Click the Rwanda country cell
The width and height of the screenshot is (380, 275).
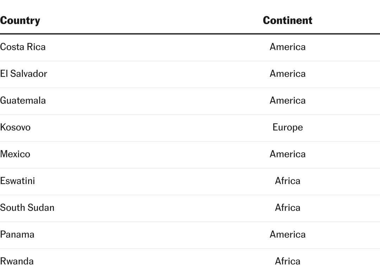[17, 261]
